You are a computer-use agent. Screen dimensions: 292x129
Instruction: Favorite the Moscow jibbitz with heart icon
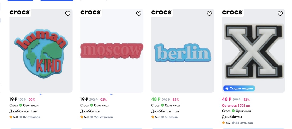(x=138, y=13)
